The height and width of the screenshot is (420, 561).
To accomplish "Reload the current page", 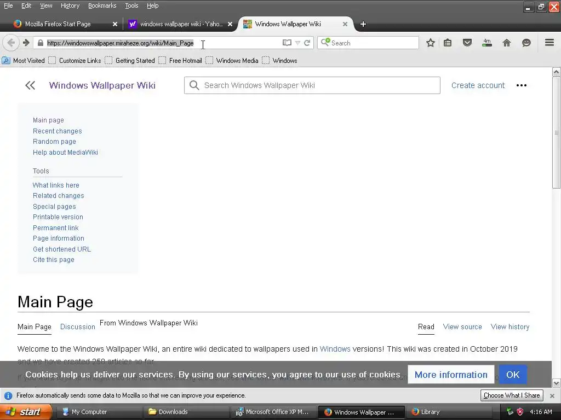I will point(307,43).
